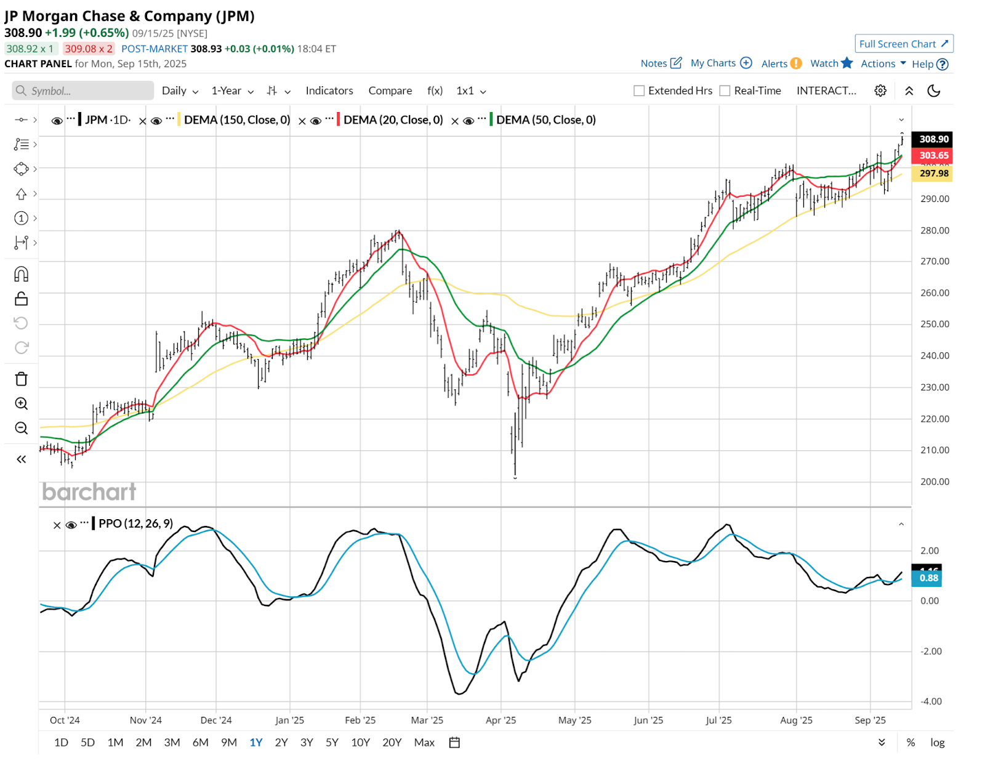
Task: Switch to dark mode moon icon
Action: tap(934, 91)
